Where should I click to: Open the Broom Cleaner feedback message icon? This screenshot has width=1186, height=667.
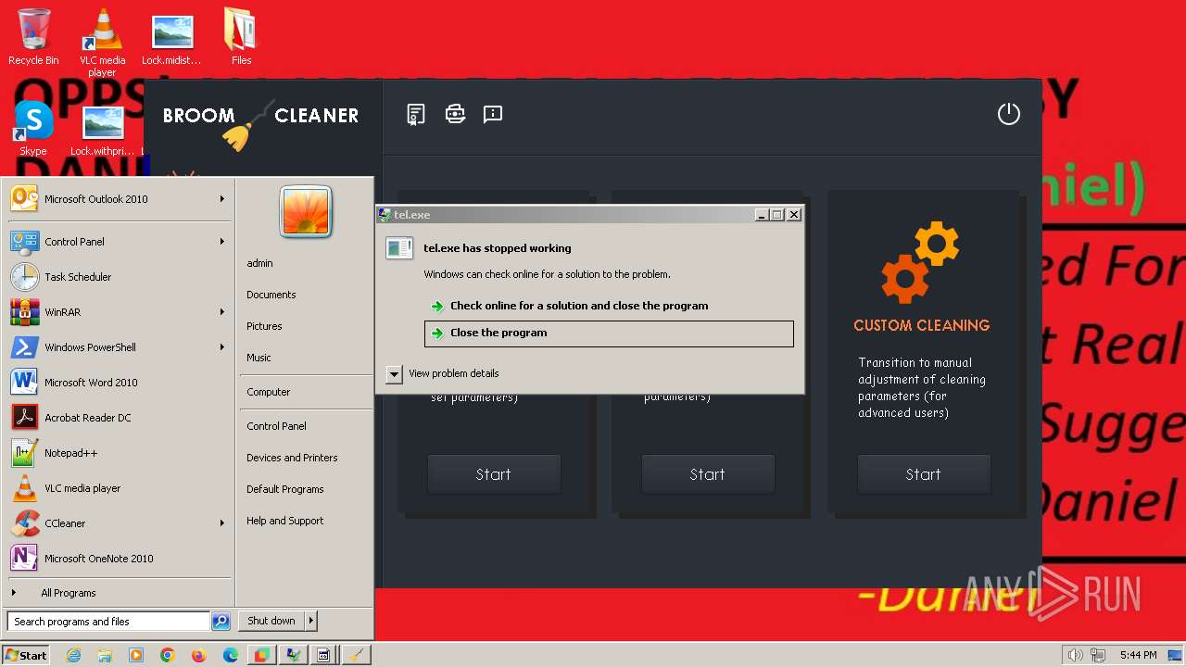pos(493,114)
